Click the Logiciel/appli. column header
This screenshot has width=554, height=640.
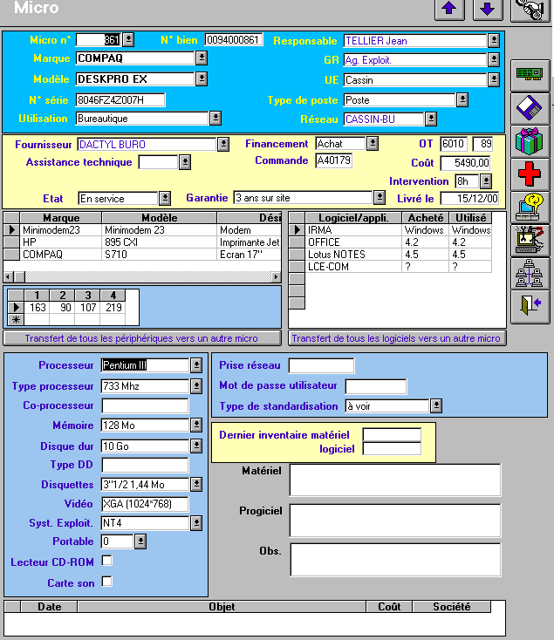click(x=353, y=218)
